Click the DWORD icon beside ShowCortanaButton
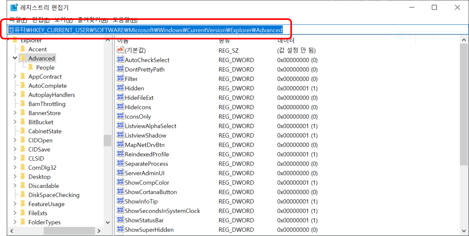This screenshot has height=236, width=469. click(x=120, y=192)
